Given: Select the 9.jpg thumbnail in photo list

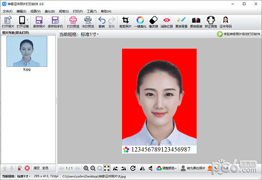Looking at the screenshot, I should tap(27, 52).
